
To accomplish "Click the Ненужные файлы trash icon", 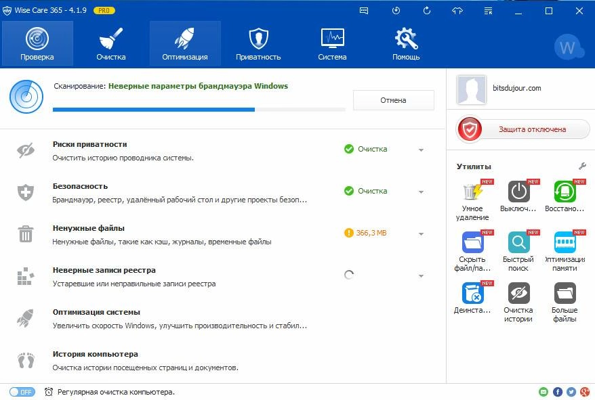I will coord(26,234).
